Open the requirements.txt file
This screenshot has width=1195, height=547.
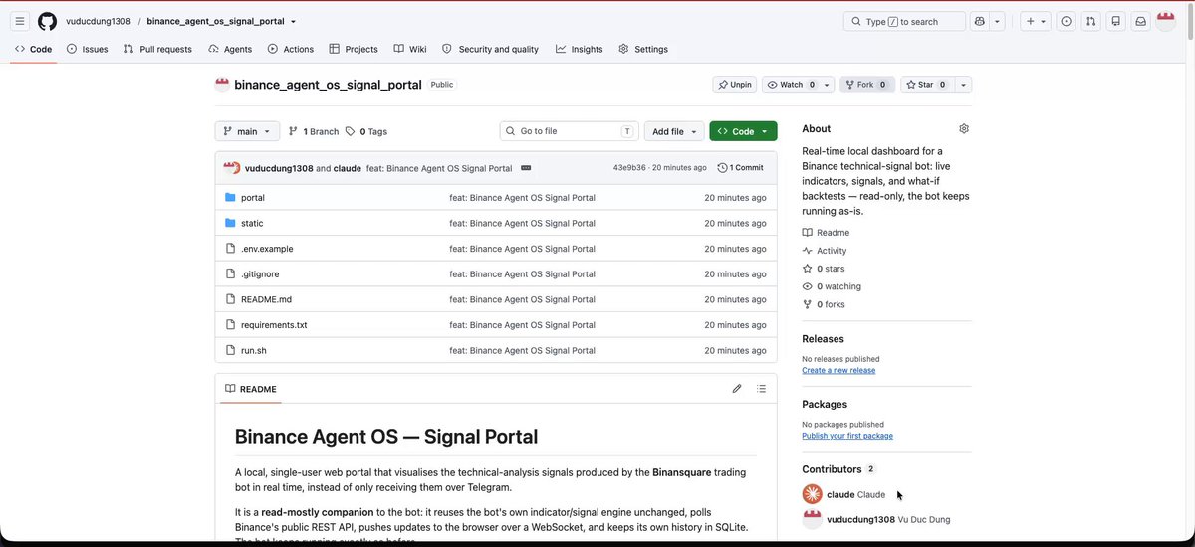coord(274,325)
